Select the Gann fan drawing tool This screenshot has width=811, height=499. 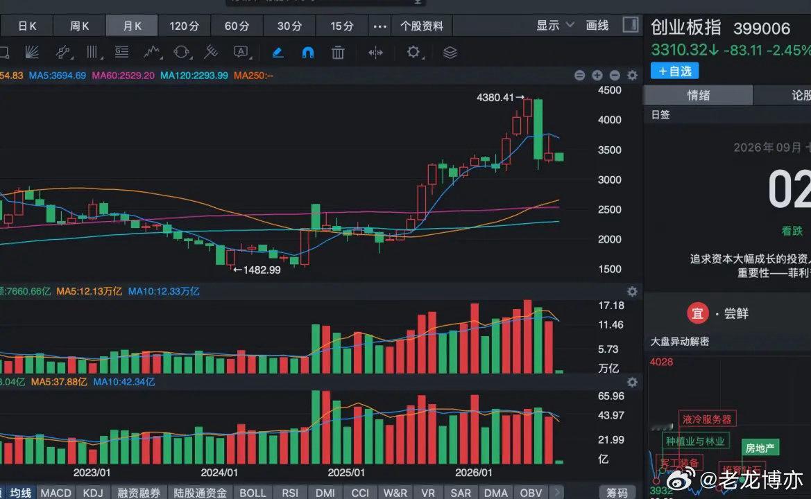pyautogui.click(x=31, y=52)
